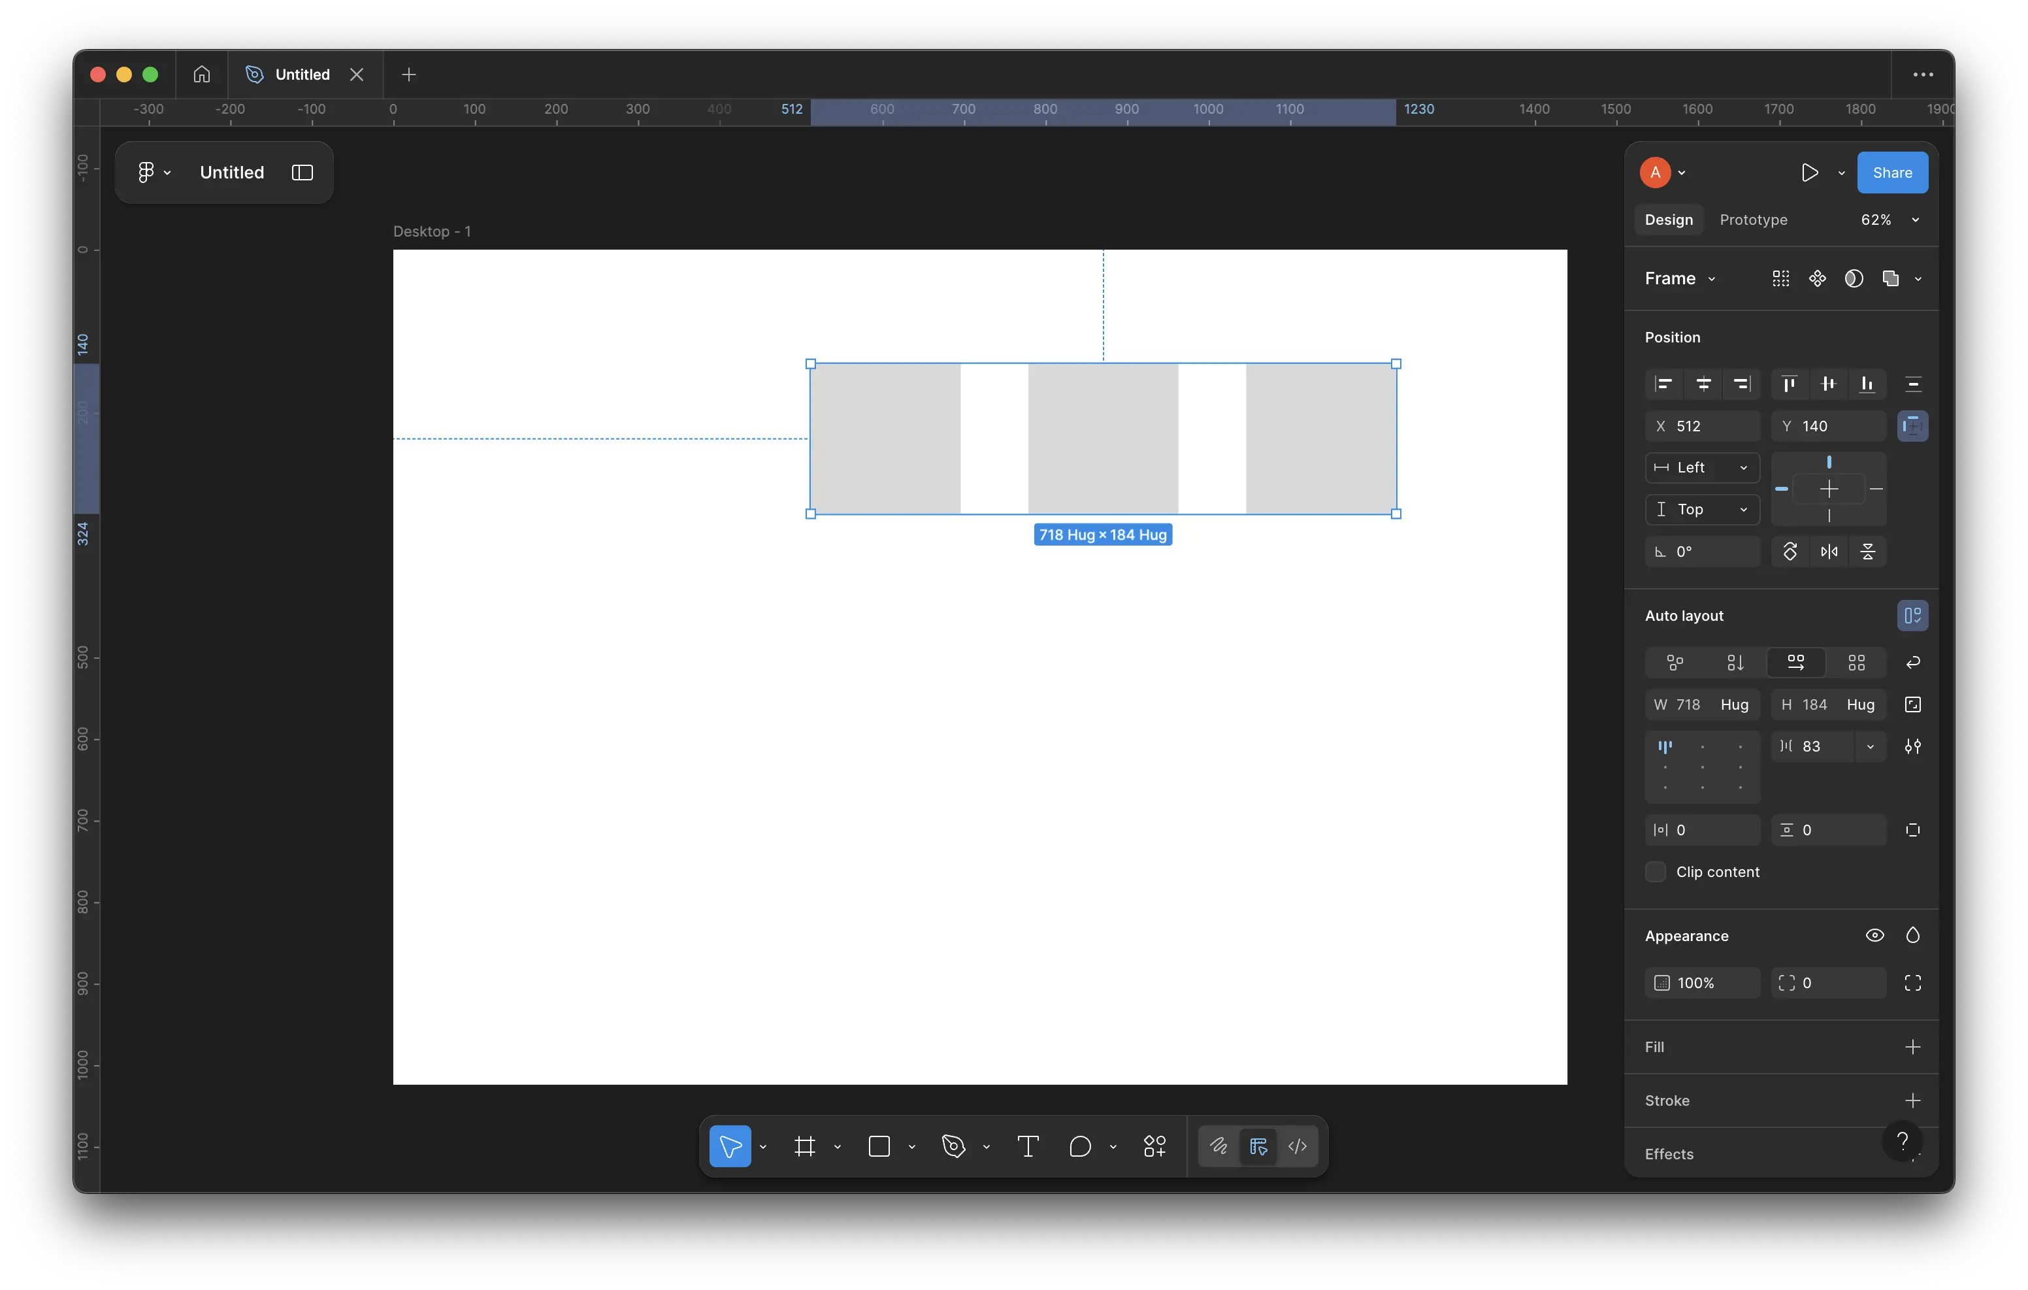Viewport: 2028px width, 1290px height.
Task: Select the Comment tool
Action: pos(1080,1146)
